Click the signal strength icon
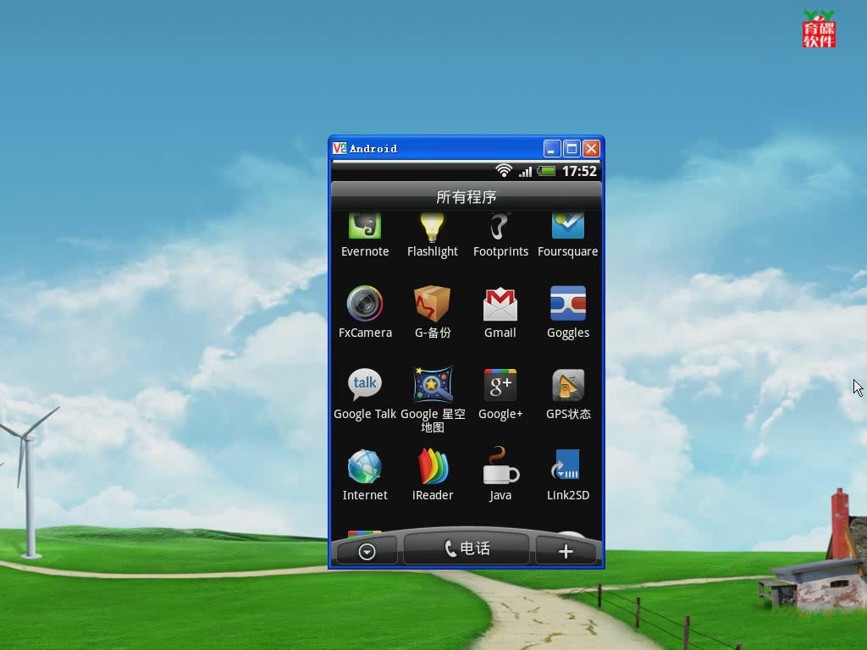 click(525, 172)
